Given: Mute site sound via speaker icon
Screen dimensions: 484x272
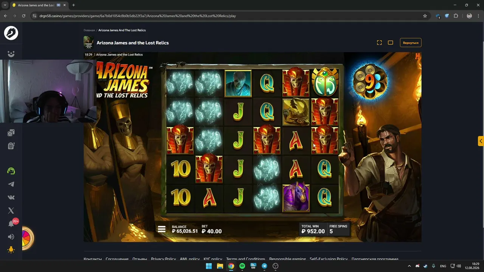Looking at the screenshot, I should (x=11, y=237).
